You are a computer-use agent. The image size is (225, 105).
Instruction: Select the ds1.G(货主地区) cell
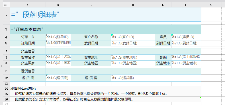[x=133, y=63]
